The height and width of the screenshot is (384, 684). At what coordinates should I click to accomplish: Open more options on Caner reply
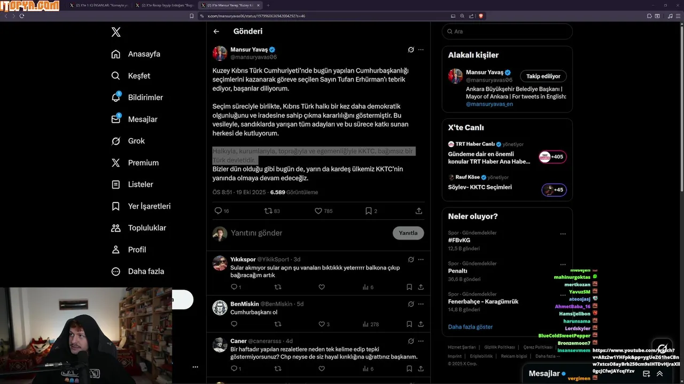[x=421, y=341]
